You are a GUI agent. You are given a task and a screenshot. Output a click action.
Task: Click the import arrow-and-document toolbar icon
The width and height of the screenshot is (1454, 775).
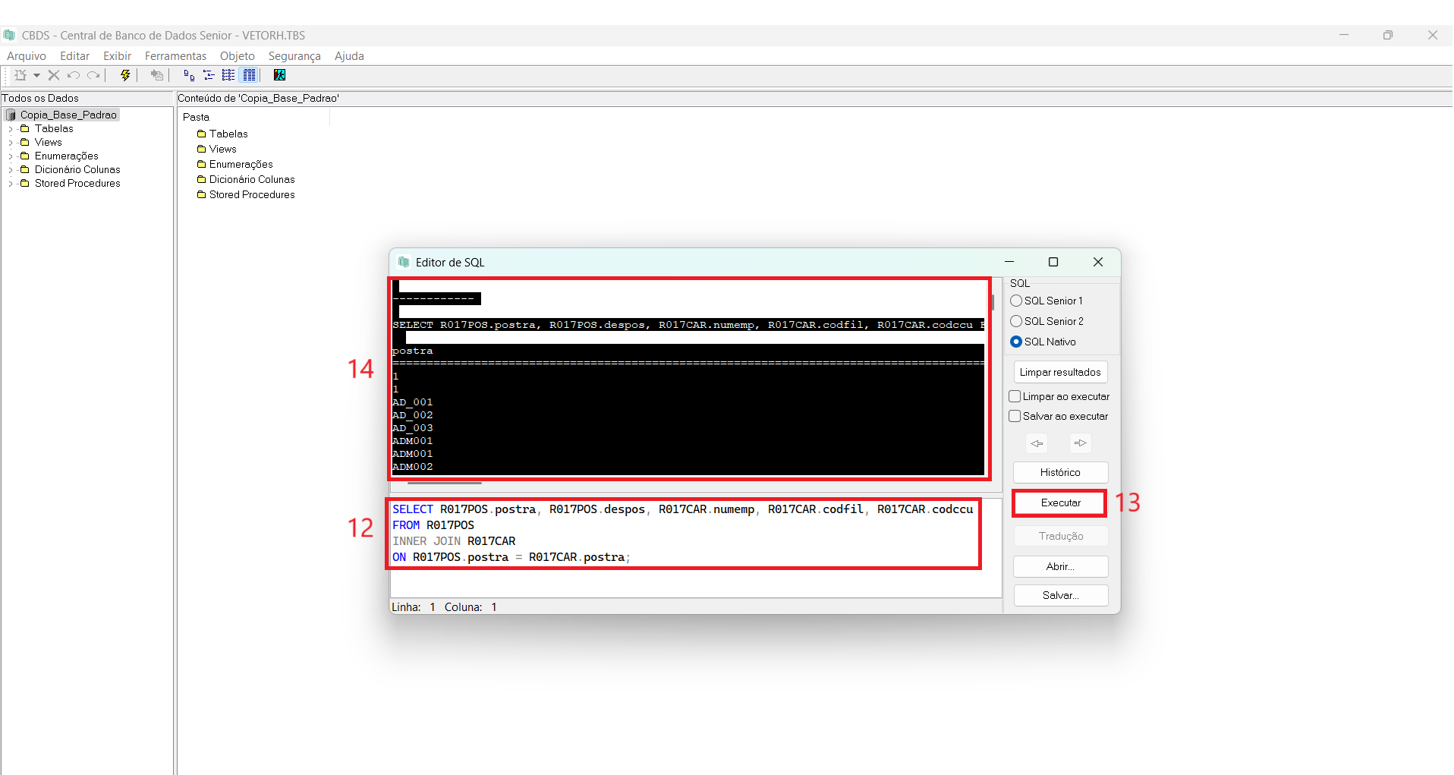pos(157,75)
